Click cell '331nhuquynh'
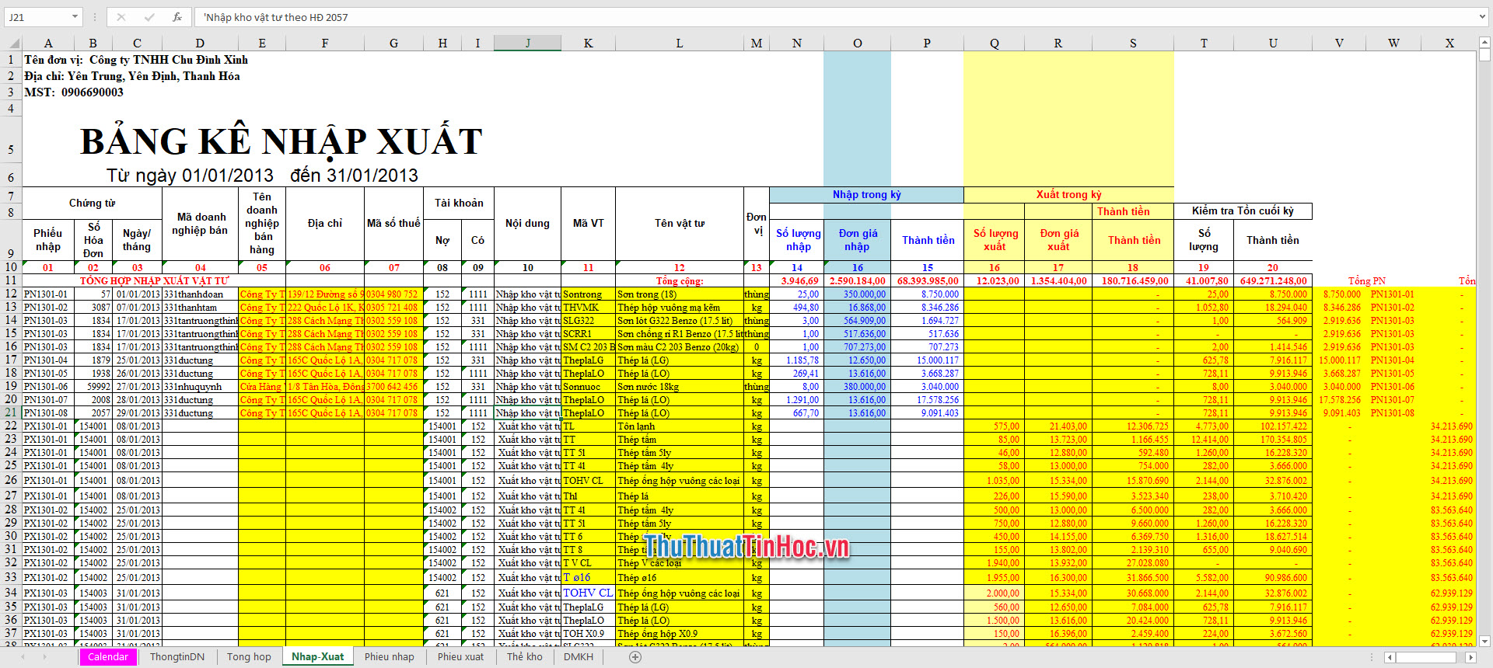This screenshot has height=668, width=1493. pyautogui.click(x=201, y=387)
